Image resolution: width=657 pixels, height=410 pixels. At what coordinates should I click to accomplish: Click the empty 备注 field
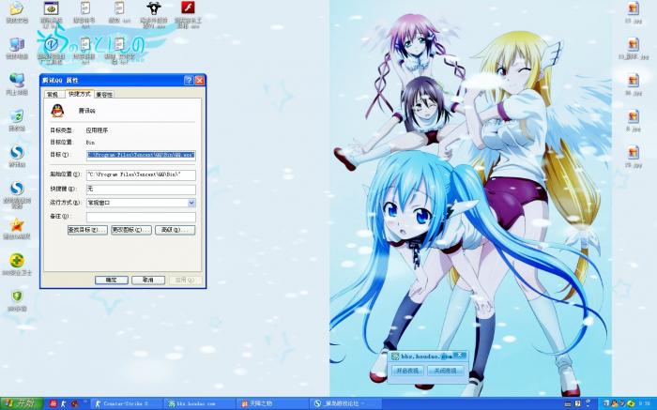click(x=141, y=217)
